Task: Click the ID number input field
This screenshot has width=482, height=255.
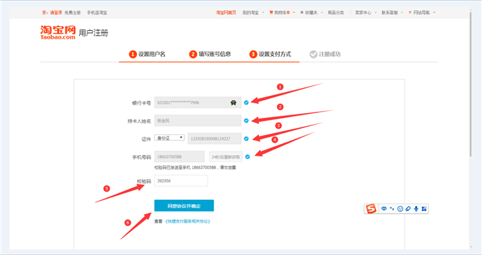Action: 215,139
